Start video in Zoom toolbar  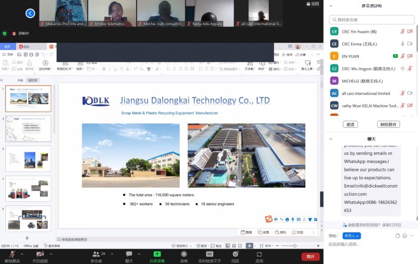click(x=40, y=256)
